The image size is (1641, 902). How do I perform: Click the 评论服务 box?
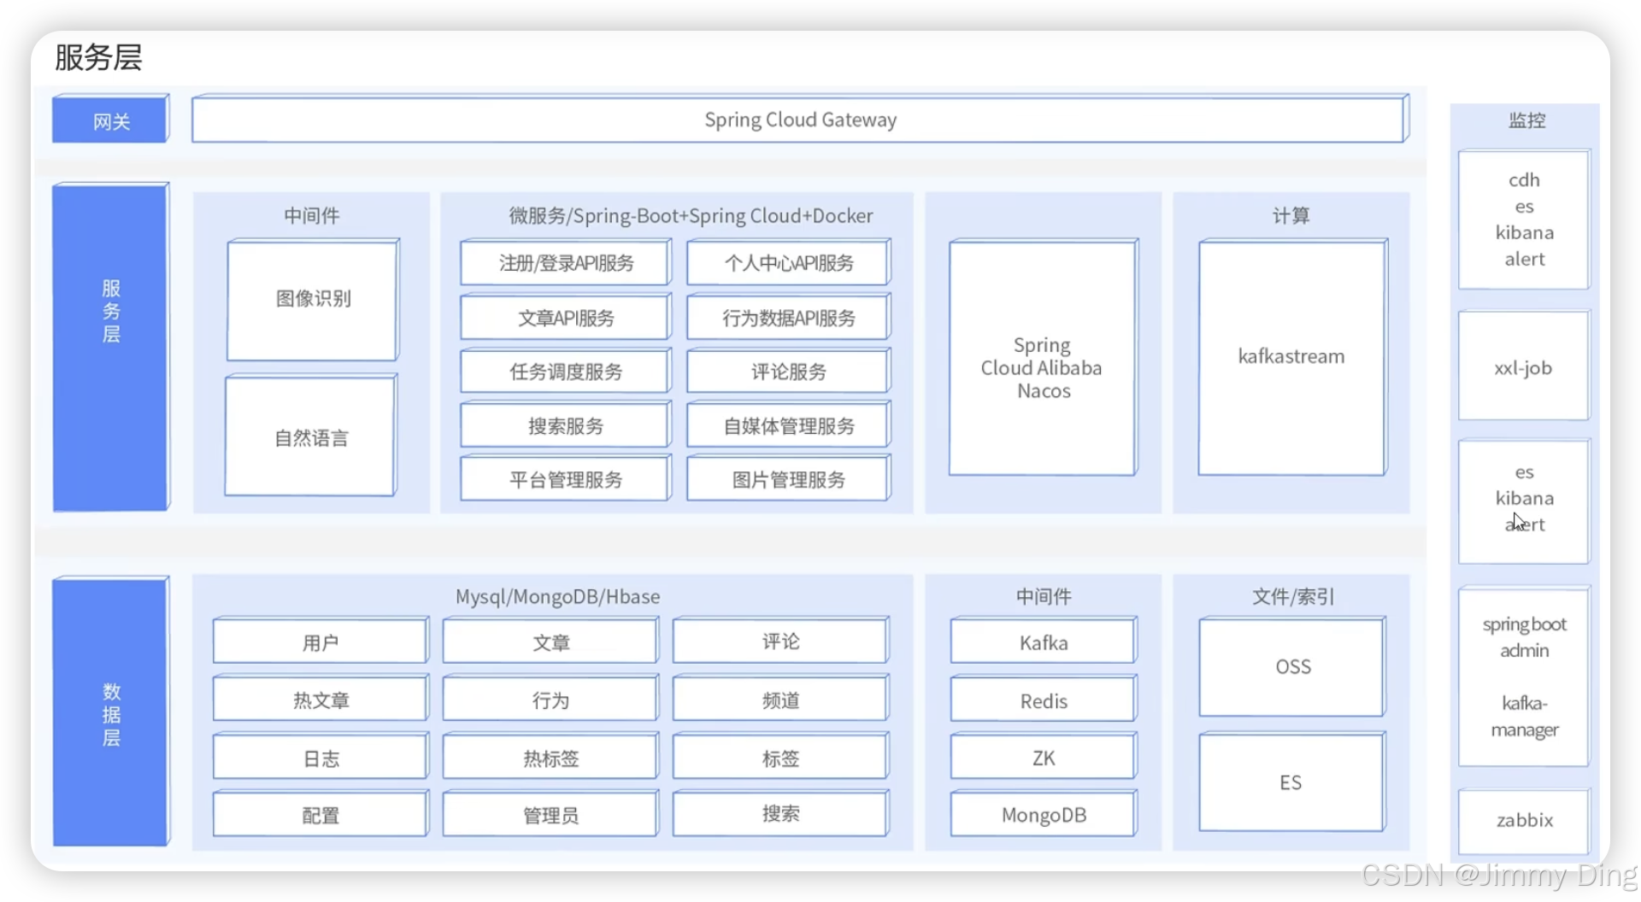[789, 372]
